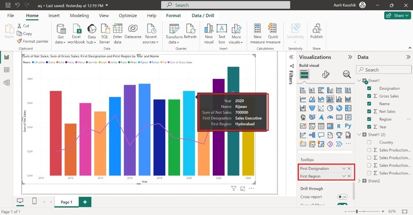Switch to the View ribbon tab
Screen dimensions: 413x215
(104, 15)
